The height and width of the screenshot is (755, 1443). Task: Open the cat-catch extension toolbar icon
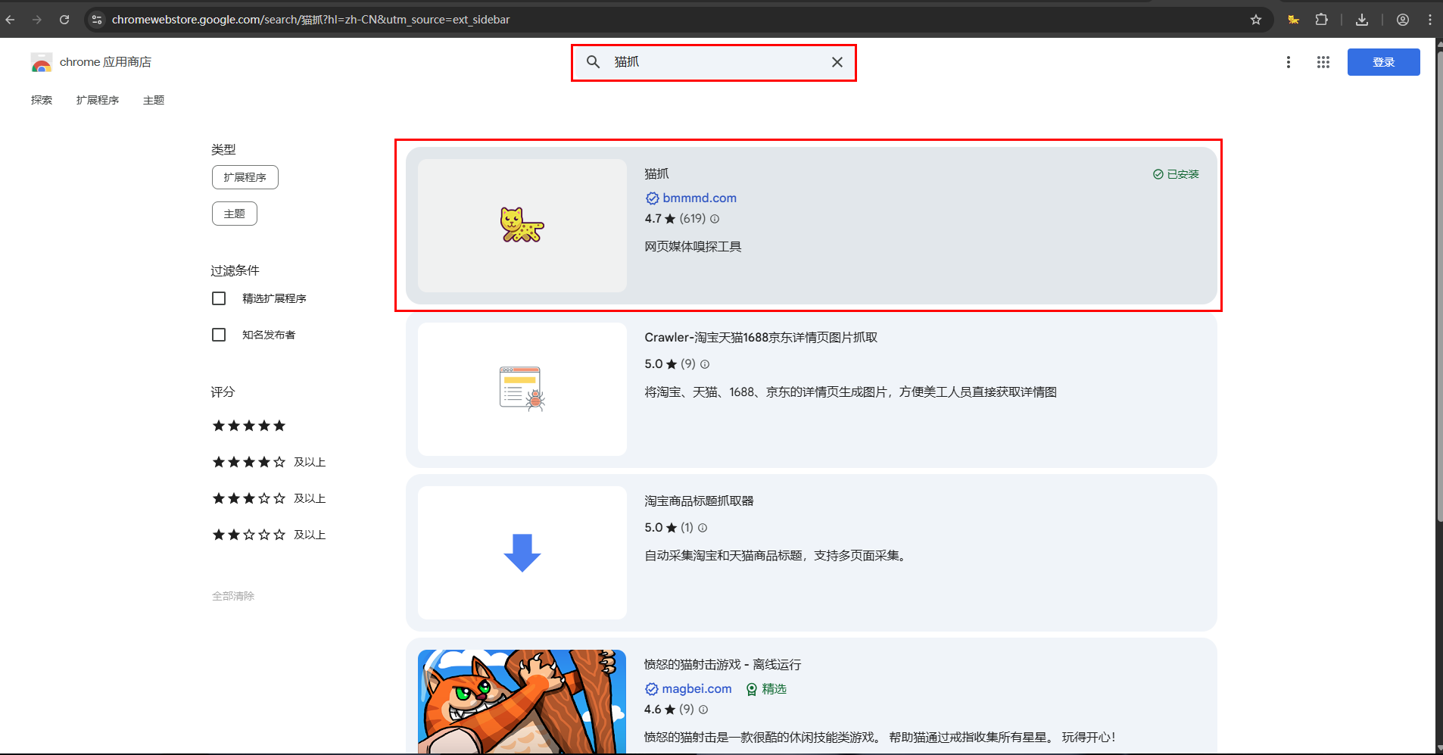point(1293,20)
